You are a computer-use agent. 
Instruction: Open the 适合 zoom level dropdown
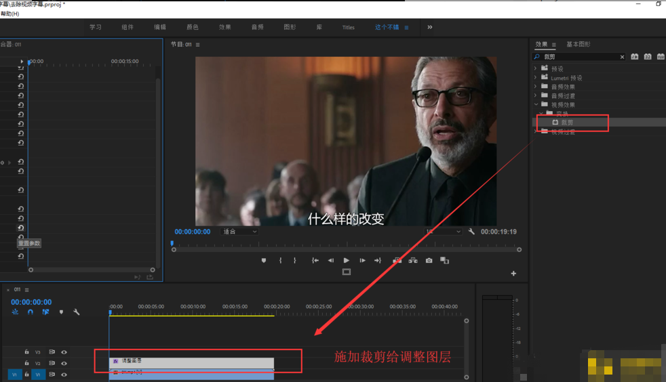coord(240,232)
